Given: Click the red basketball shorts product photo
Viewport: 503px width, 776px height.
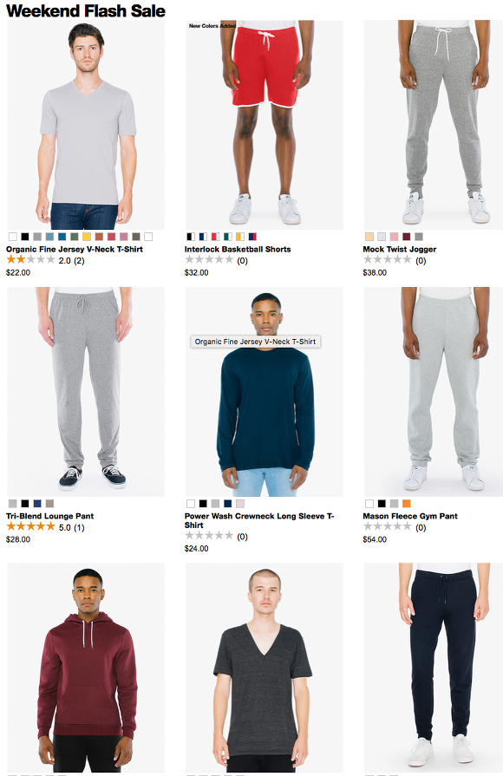Looking at the screenshot, I should pos(265,125).
